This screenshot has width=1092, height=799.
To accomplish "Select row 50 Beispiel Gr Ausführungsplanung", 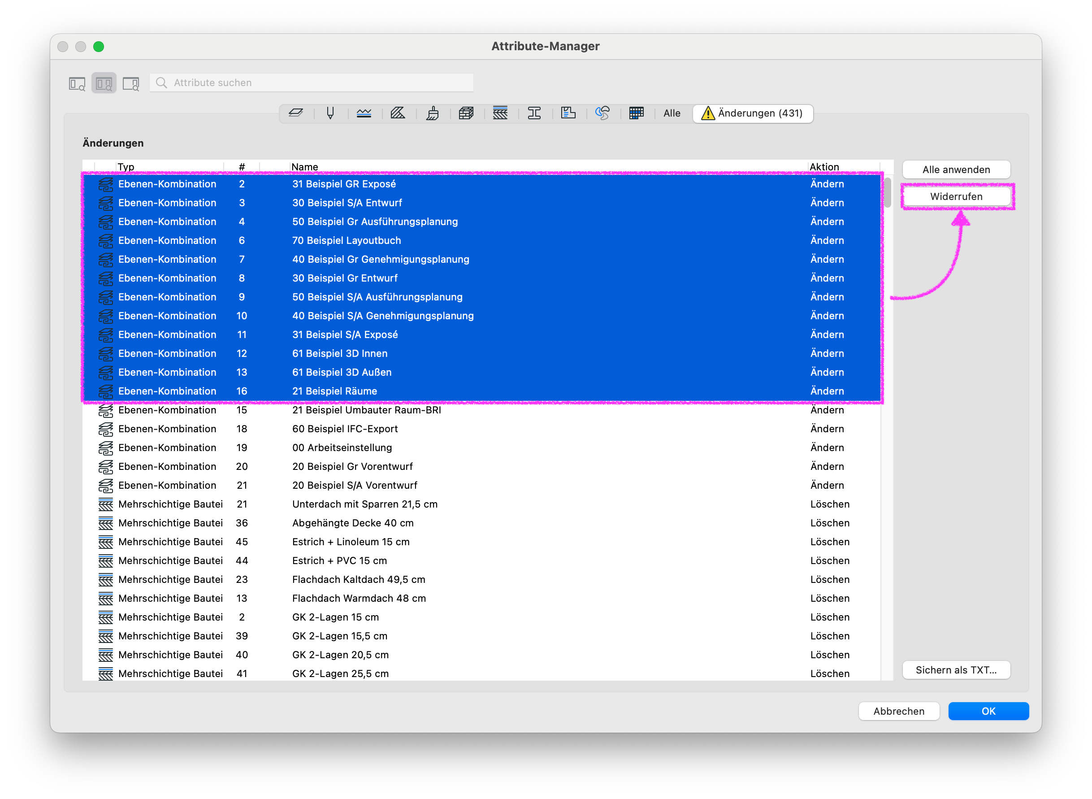I will coord(482,222).
